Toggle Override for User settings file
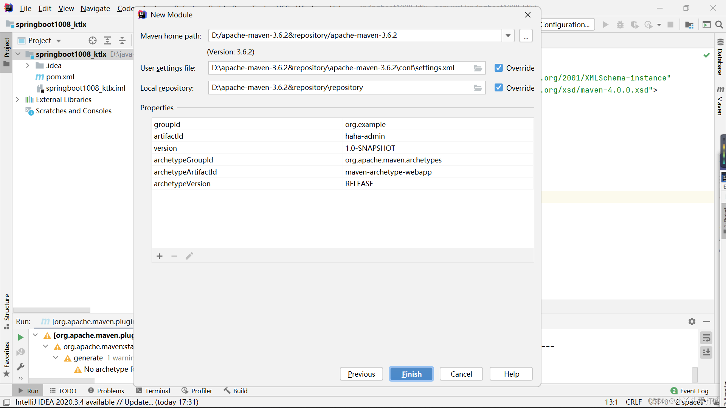Image resolution: width=726 pixels, height=408 pixels. [498, 68]
